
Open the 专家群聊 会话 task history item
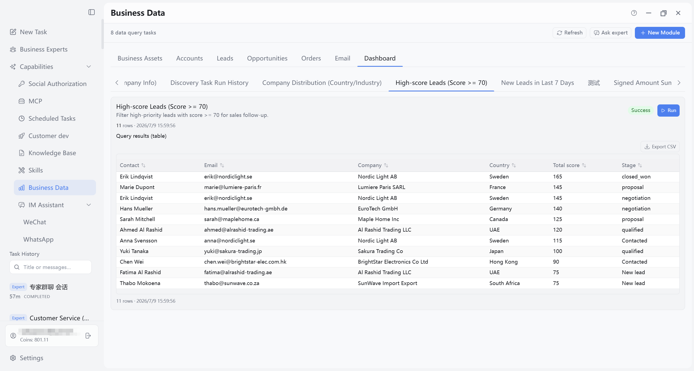48,287
